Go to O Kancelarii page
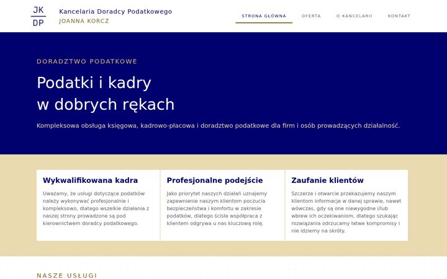 click(354, 16)
